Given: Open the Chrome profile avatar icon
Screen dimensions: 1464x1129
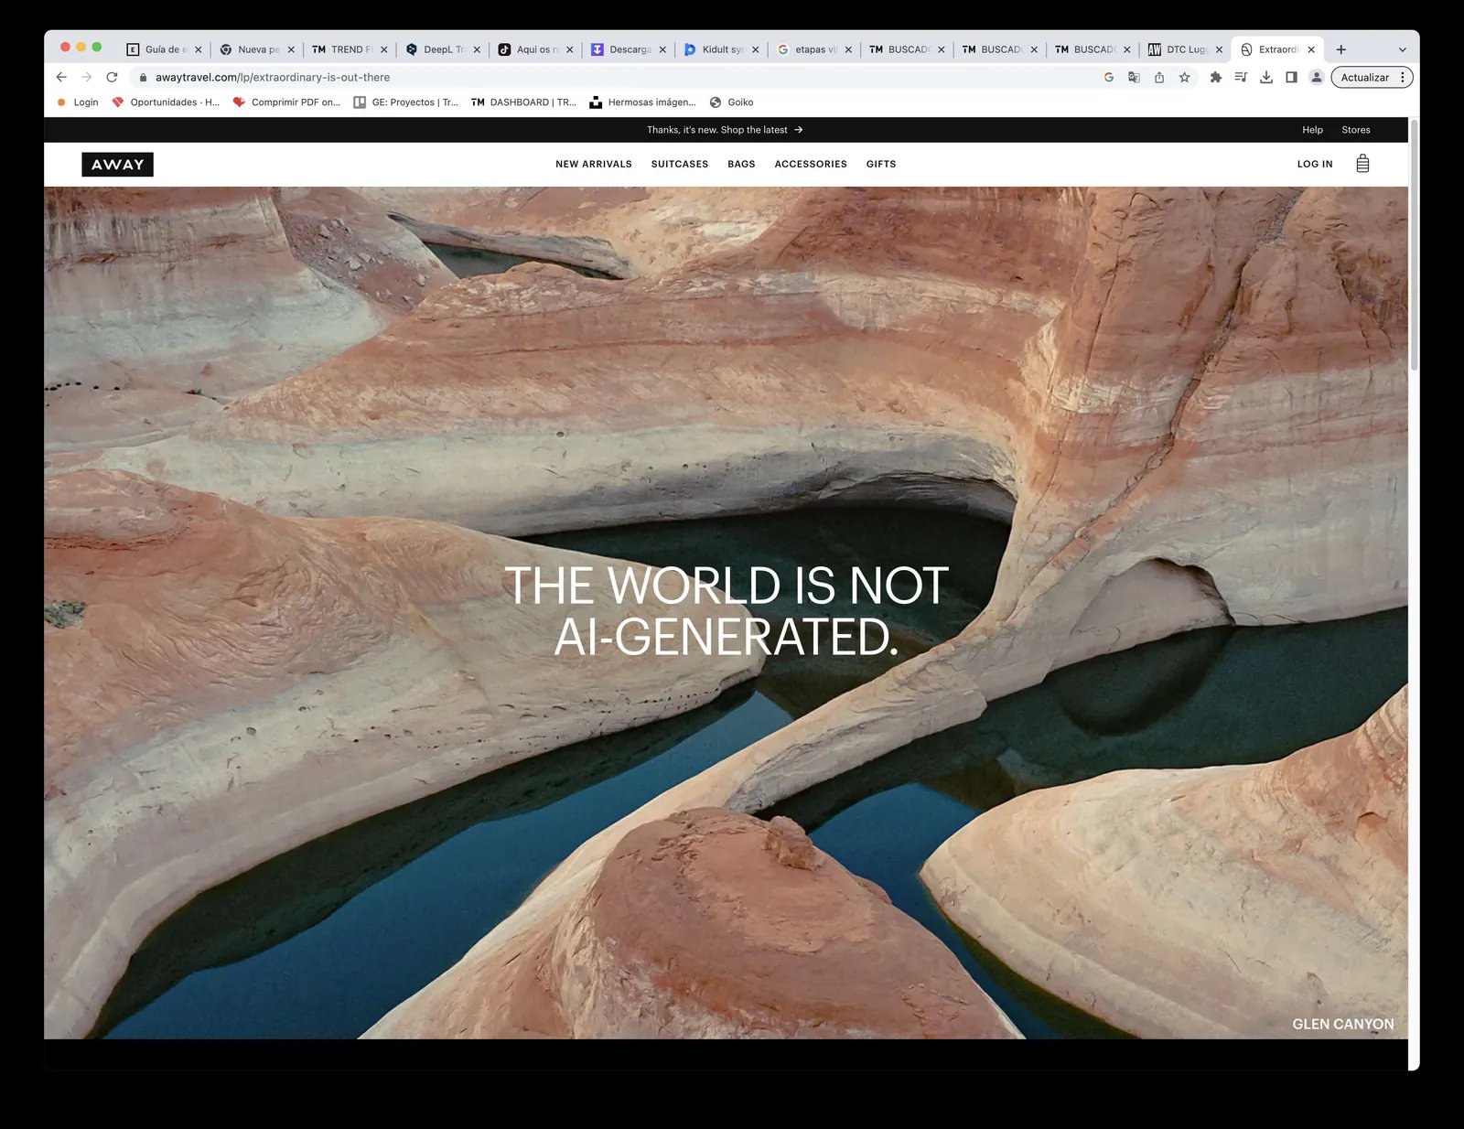Looking at the screenshot, I should point(1317,77).
